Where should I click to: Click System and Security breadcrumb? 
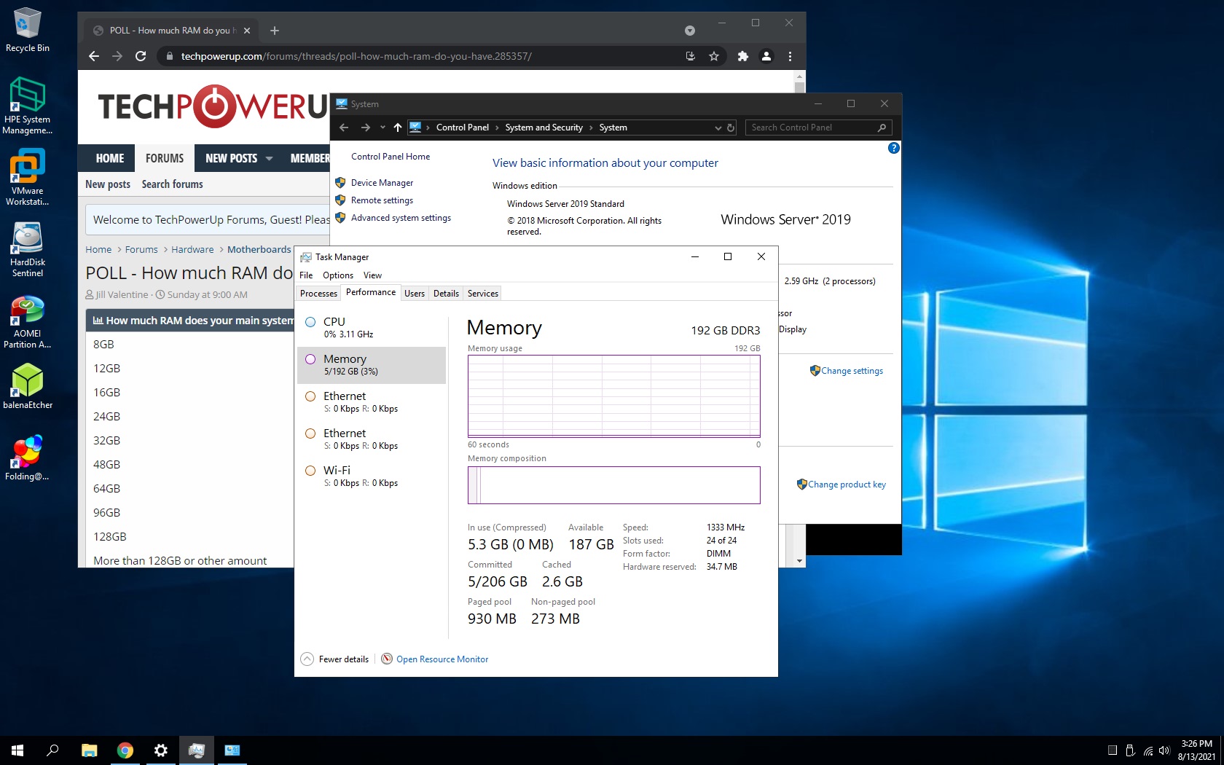(544, 127)
